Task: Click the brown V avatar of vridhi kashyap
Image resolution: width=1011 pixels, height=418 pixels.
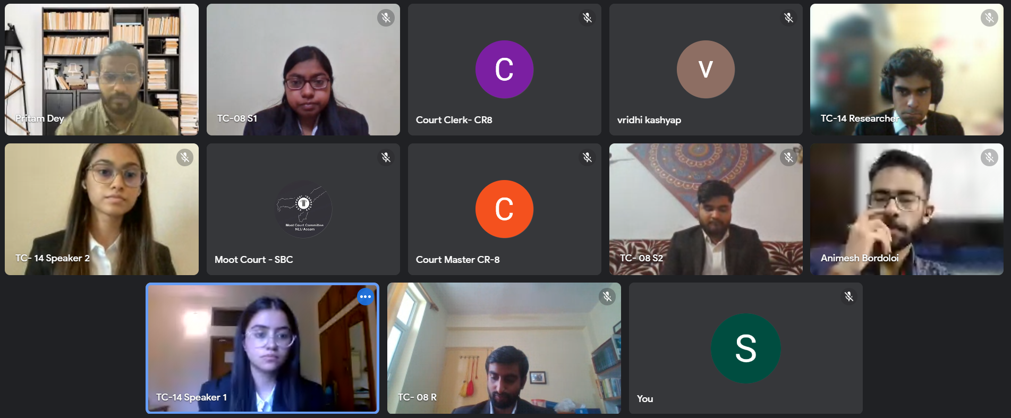Action: click(x=706, y=70)
